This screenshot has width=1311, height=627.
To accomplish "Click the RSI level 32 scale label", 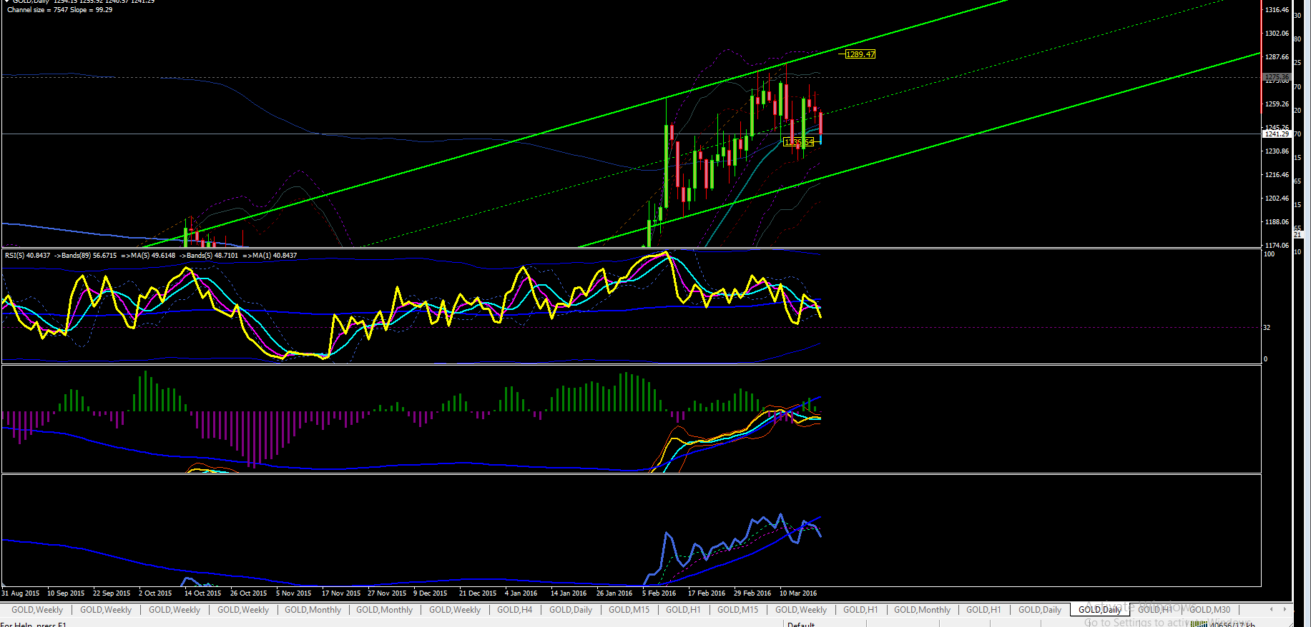I will pos(1267,328).
